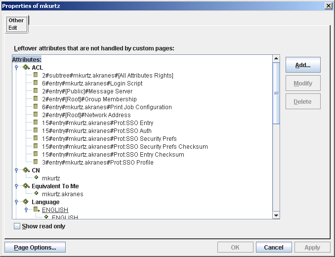Screen dimensions: 335x257
Task: Click icon beside Prot:SSO Security Prefs Checksum
Action: (36, 146)
